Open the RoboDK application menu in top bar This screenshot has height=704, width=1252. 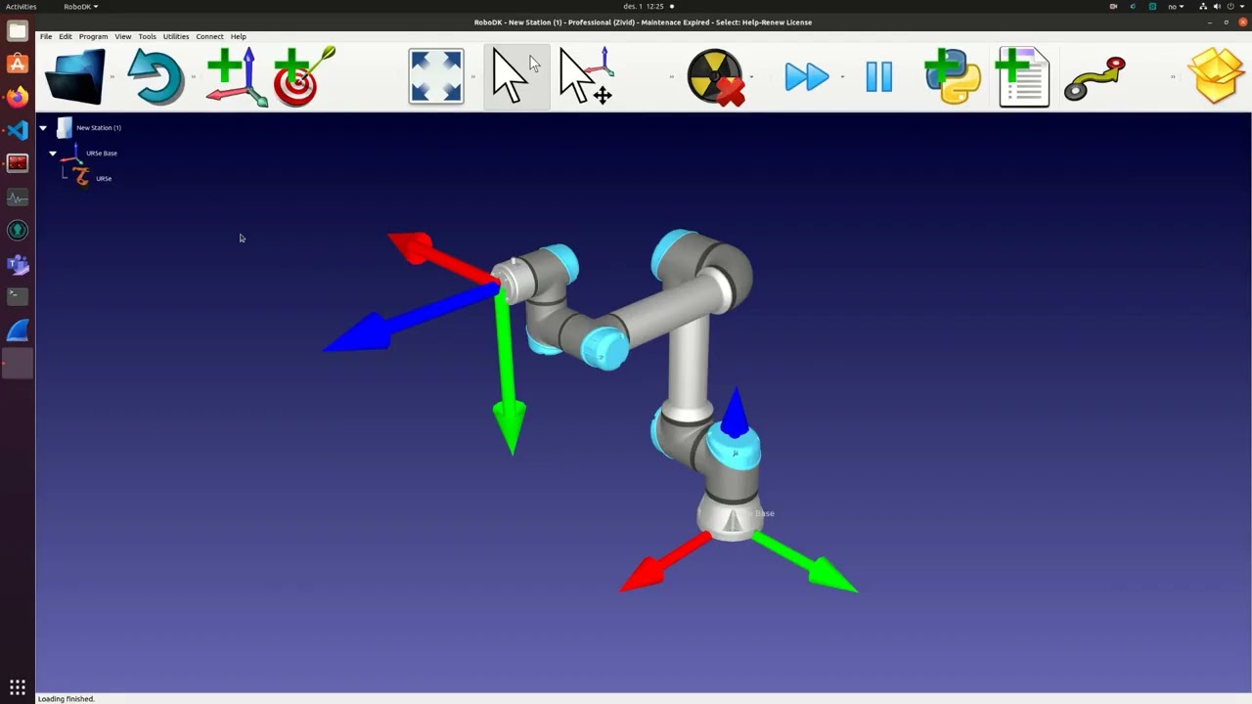81,6
